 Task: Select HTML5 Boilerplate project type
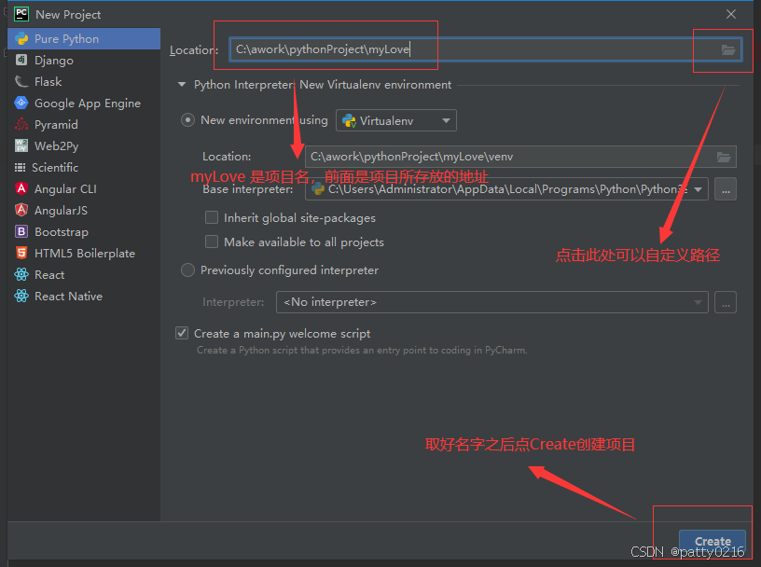pos(84,253)
